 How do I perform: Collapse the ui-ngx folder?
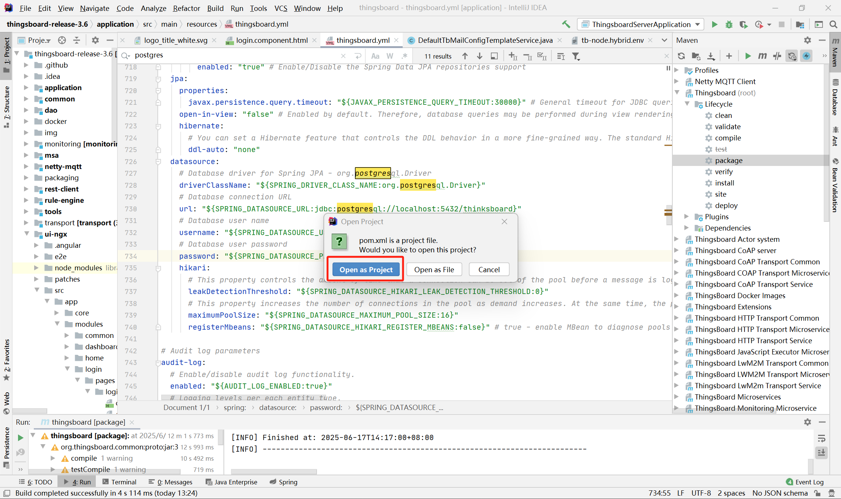tap(27, 234)
